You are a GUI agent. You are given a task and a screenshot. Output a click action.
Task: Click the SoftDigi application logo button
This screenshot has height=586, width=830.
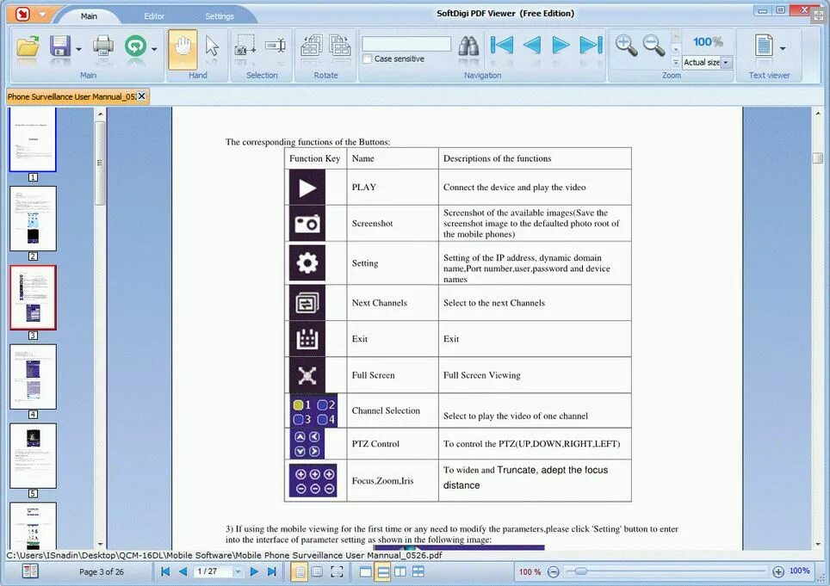tap(22, 15)
